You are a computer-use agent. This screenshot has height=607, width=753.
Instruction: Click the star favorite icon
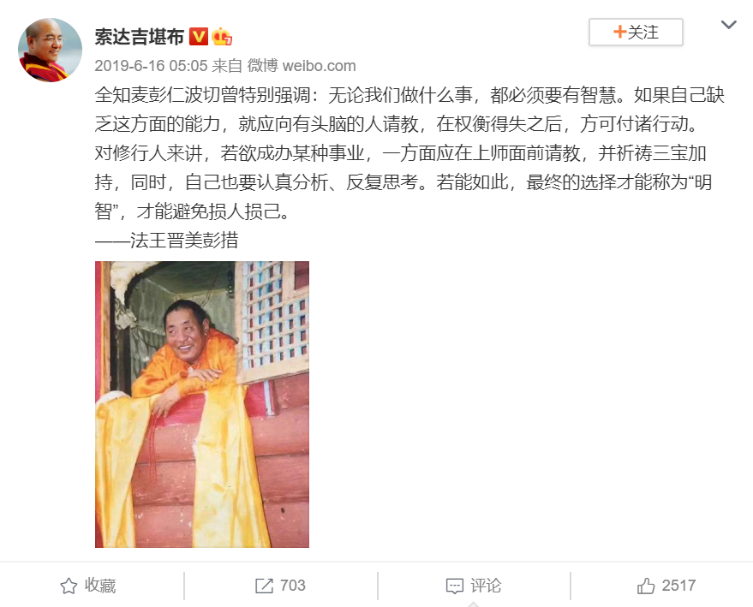point(69,586)
